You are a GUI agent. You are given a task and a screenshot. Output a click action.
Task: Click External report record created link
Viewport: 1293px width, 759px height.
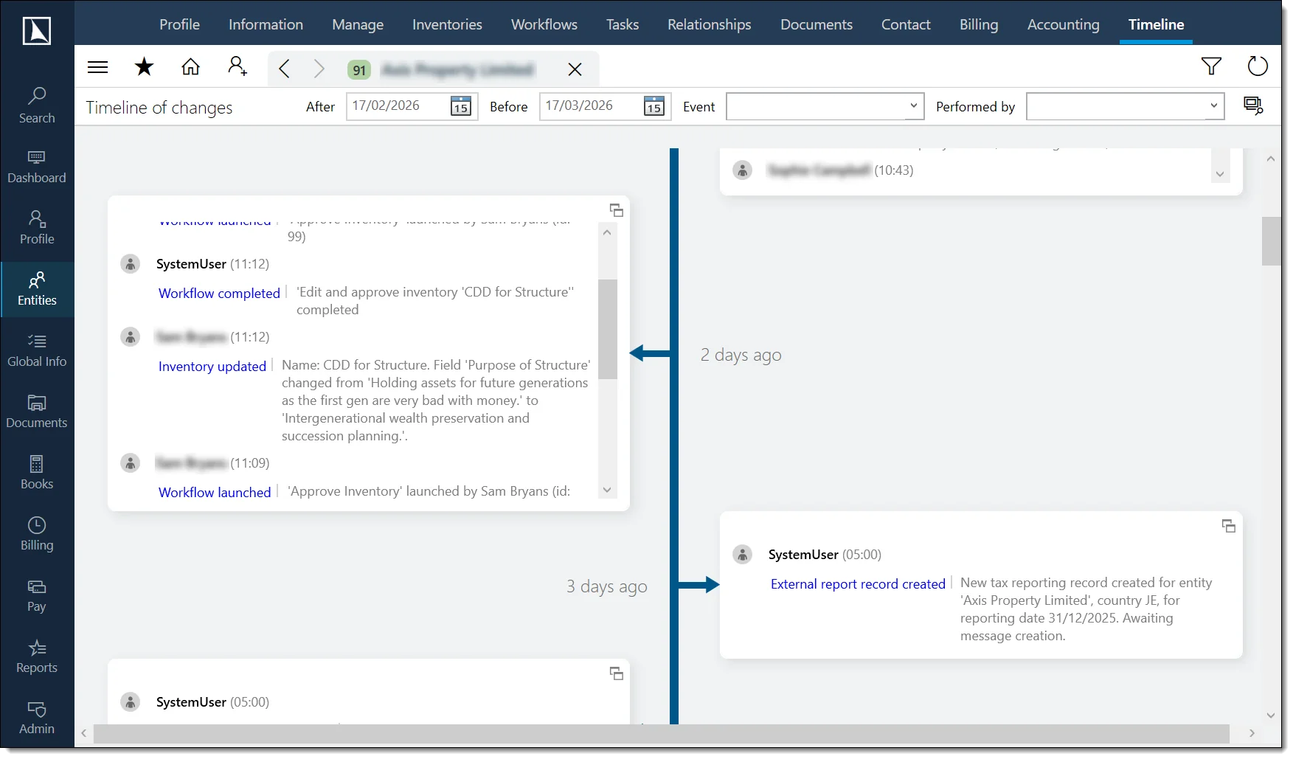click(x=858, y=583)
